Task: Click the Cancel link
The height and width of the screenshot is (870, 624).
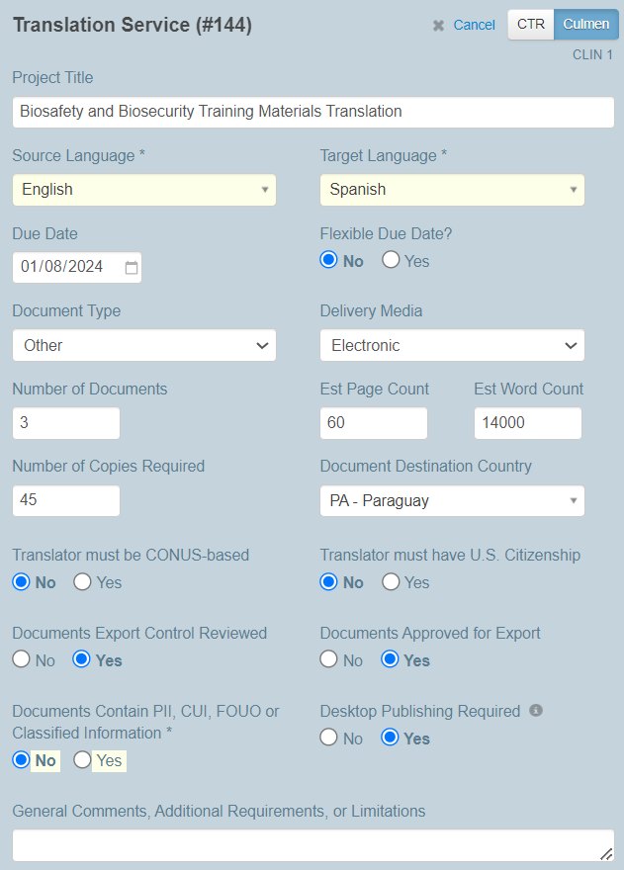Action: click(474, 25)
